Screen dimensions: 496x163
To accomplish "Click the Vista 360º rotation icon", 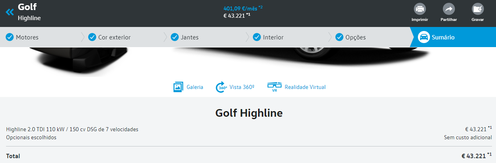I will pos(221,87).
